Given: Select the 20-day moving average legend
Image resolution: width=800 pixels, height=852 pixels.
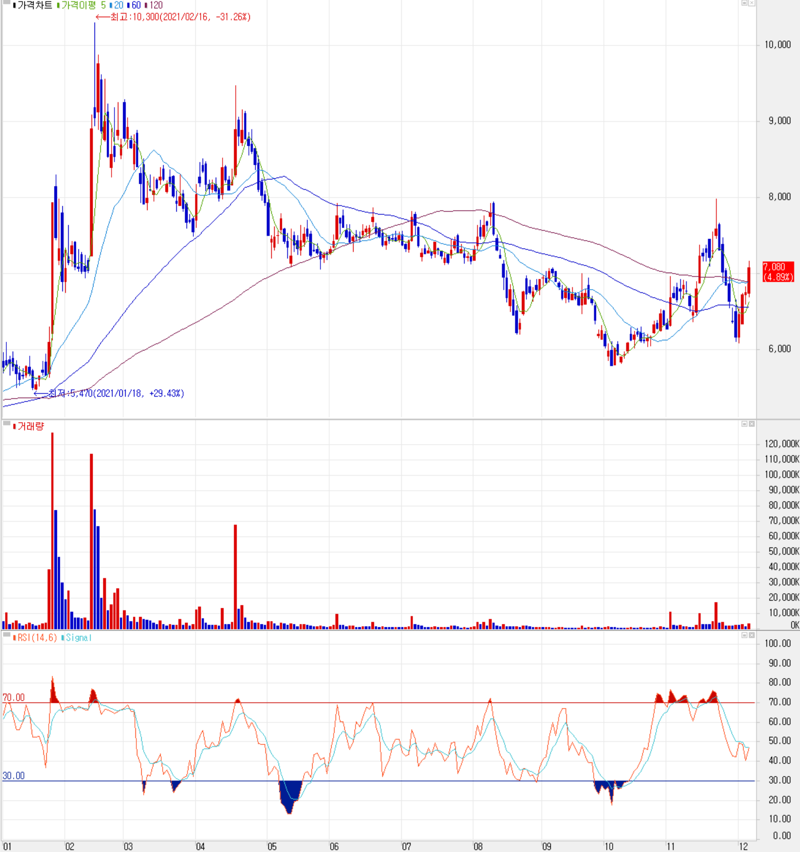Looking at the screenshot, I should click(x=119, y=5).
